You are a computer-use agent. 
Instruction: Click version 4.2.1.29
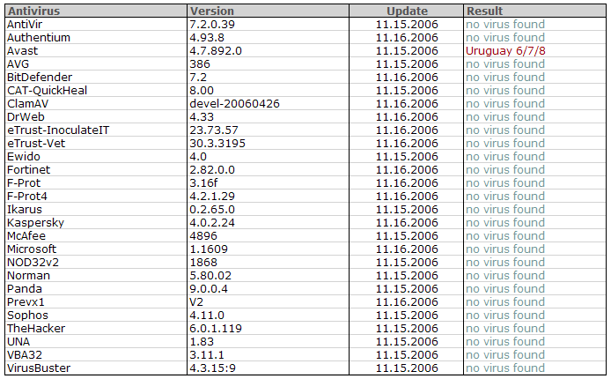pyautogui.click(x=212, y=197)
